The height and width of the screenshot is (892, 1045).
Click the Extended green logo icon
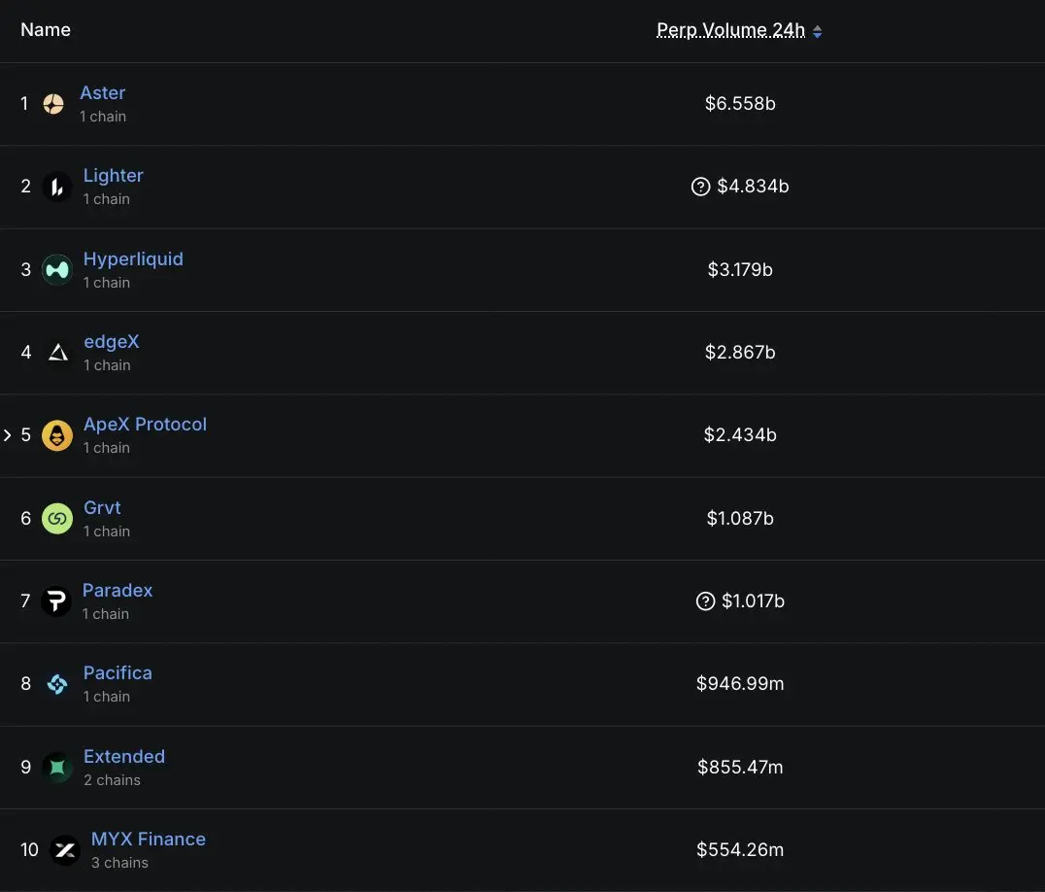coord(57,768)
